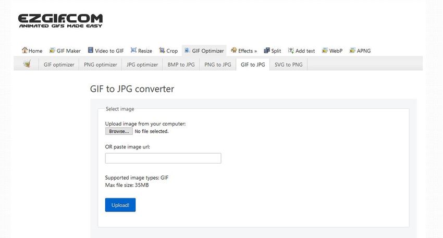
Task: Click the APNG icon in navigation
Action: click(352, 51)
